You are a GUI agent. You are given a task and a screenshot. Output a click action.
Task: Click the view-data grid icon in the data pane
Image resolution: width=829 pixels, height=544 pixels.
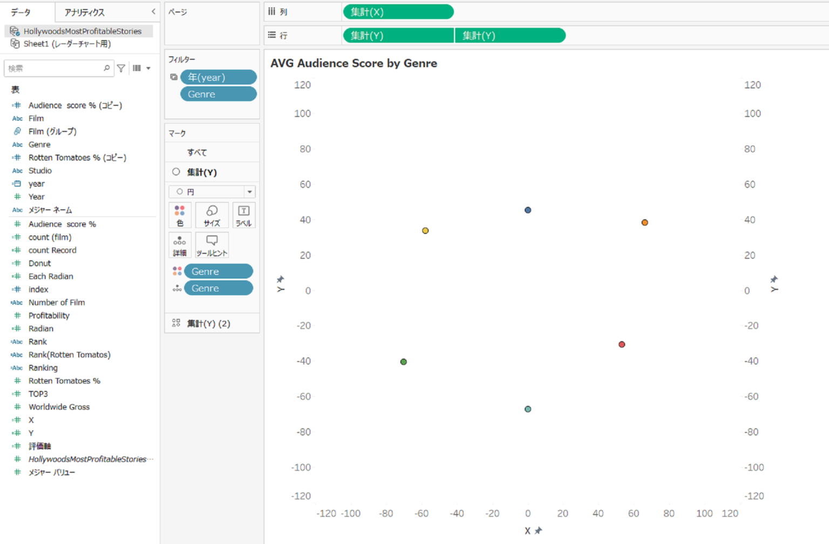[x=137, y=68]
